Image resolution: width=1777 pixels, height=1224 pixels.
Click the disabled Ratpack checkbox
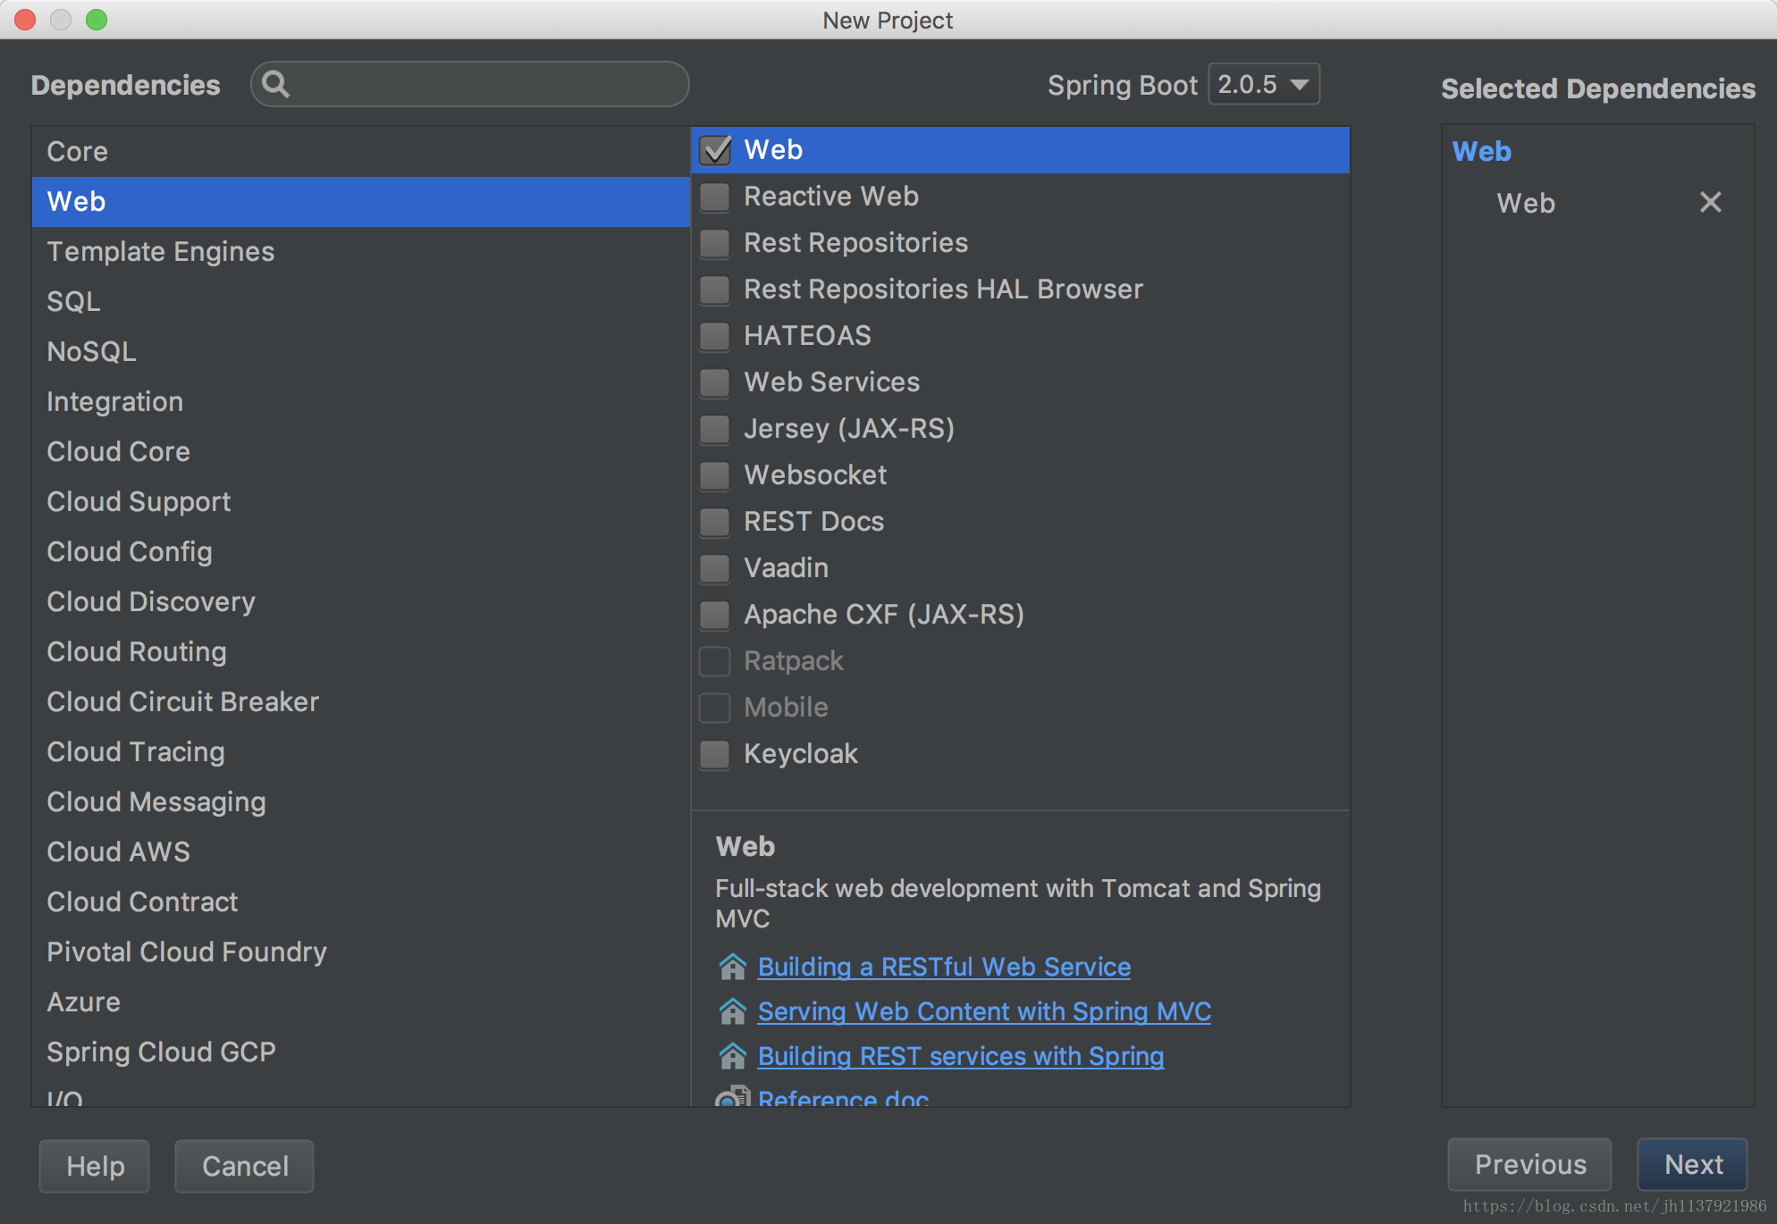pyautogui.click(x=715, y=661)
